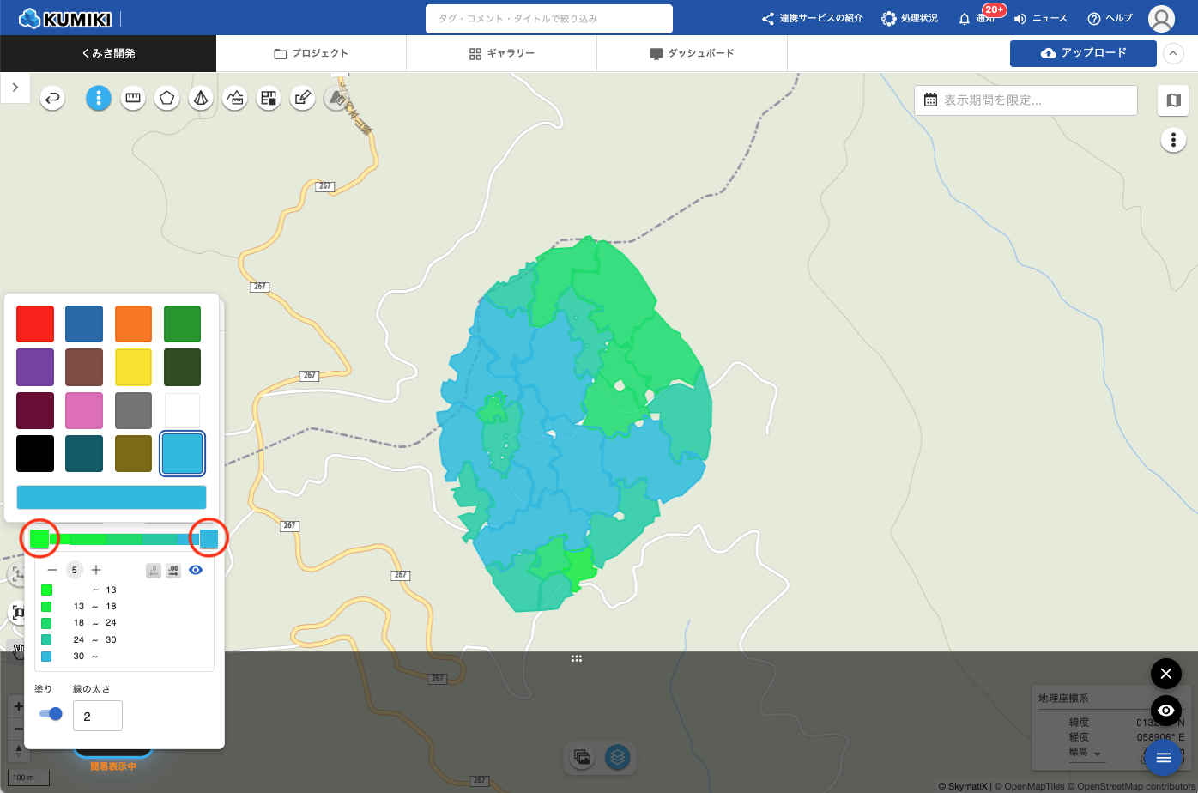Collapse the header with the up chevron
Image resolution: width=1198 pixels, height=793 pixels.
(1173, 53)
